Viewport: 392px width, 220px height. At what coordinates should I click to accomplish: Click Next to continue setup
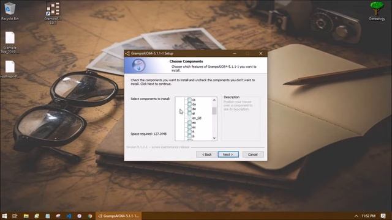tap(228, 155)
